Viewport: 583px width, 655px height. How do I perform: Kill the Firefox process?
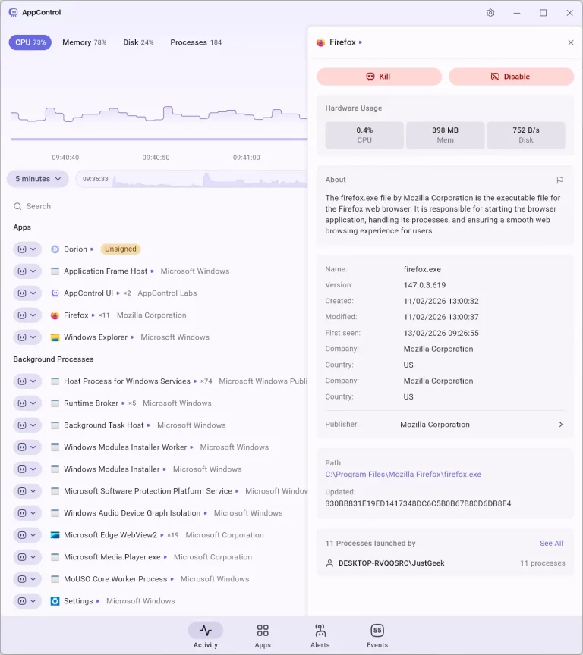[379, 77]
